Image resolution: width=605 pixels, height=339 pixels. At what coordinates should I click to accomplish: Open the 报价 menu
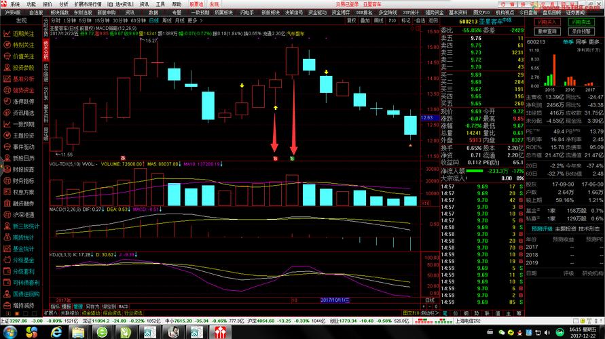[x=48, y=4]
